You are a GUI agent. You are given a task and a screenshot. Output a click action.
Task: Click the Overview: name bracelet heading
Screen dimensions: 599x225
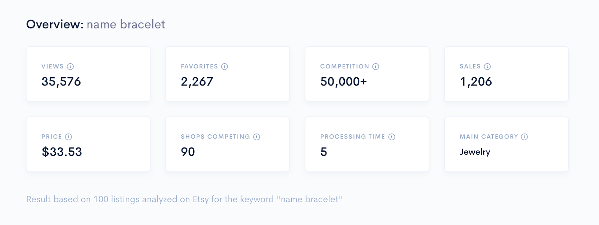(95, 24)
